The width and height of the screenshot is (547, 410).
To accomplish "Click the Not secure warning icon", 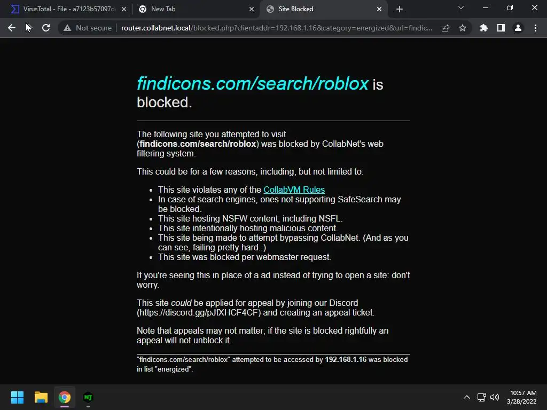I will (67, 28).
